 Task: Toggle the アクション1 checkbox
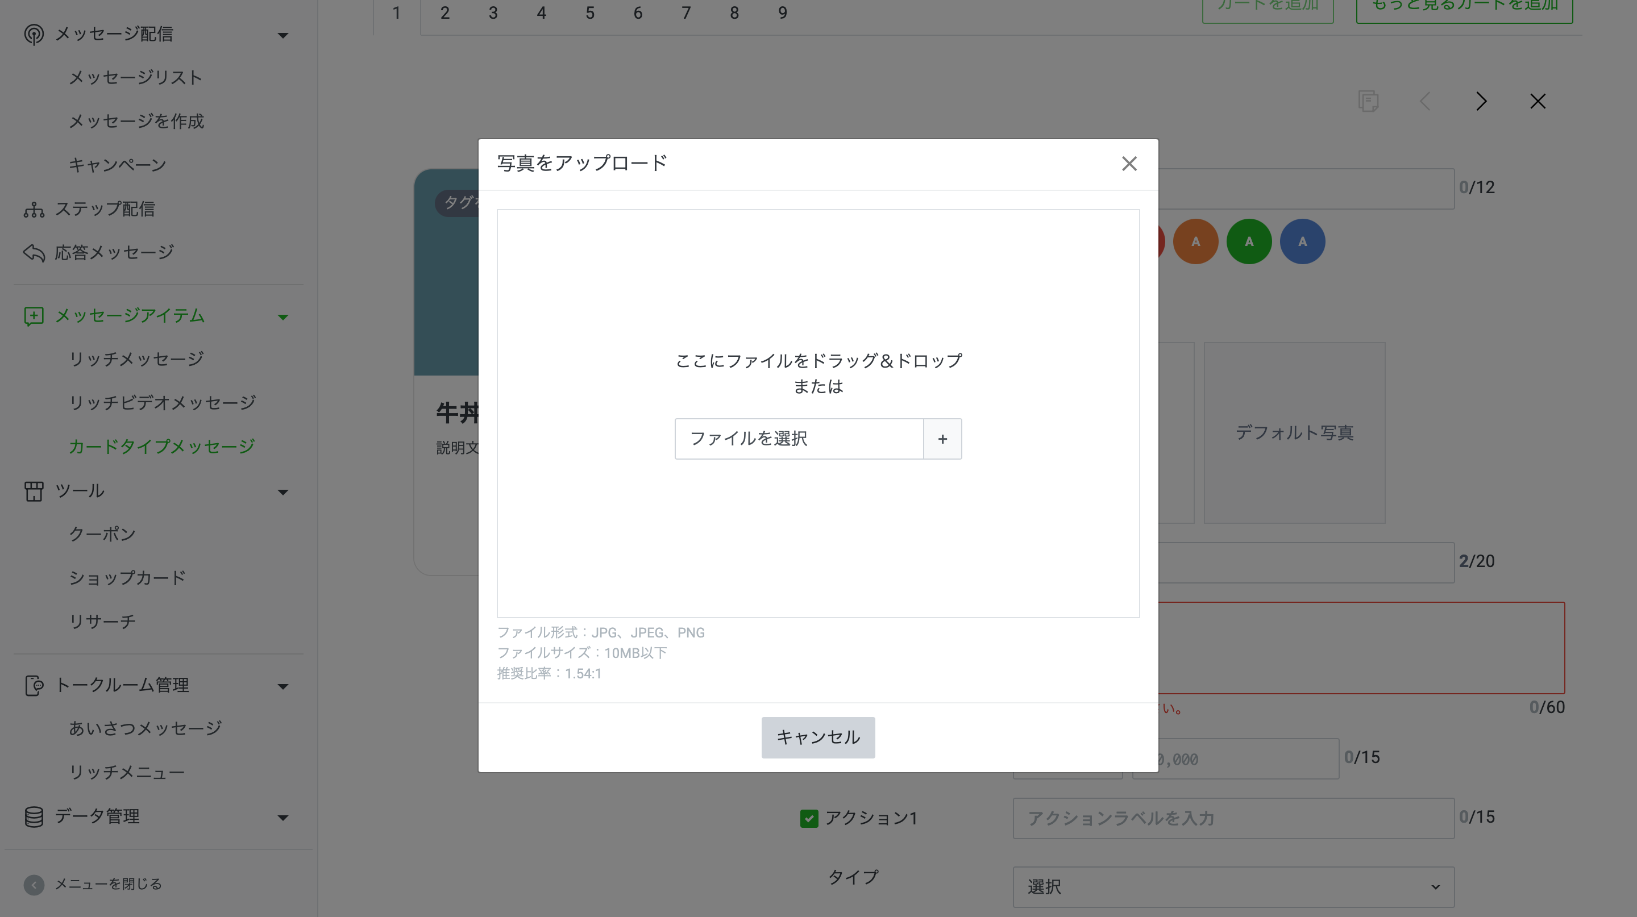coord(808,818)
